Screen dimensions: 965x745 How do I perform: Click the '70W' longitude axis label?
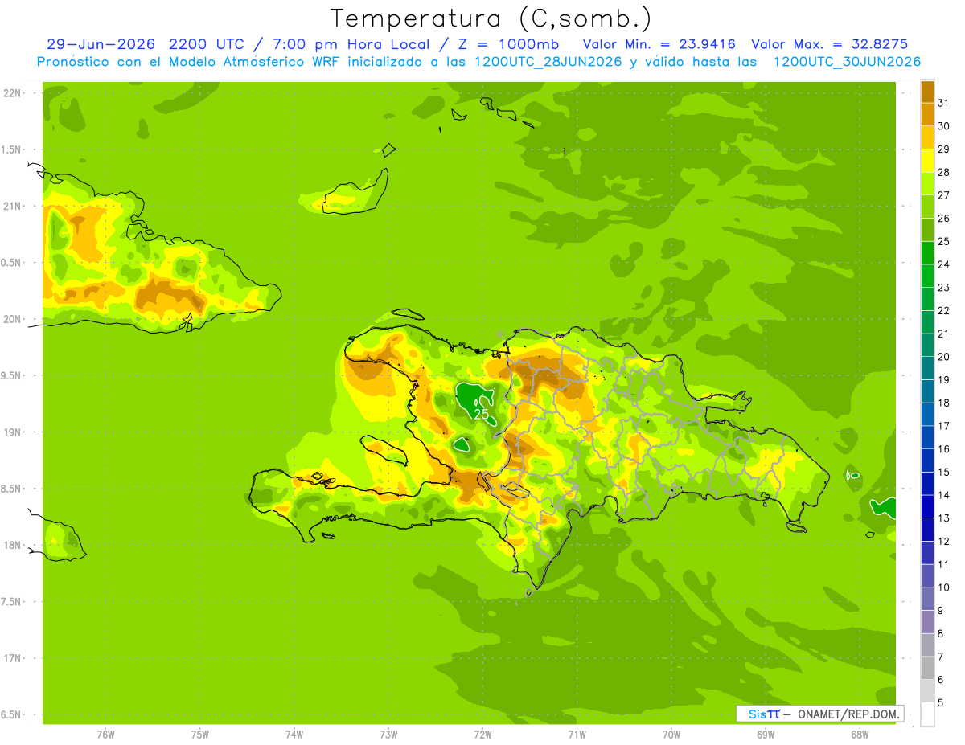tap(671, 735)
